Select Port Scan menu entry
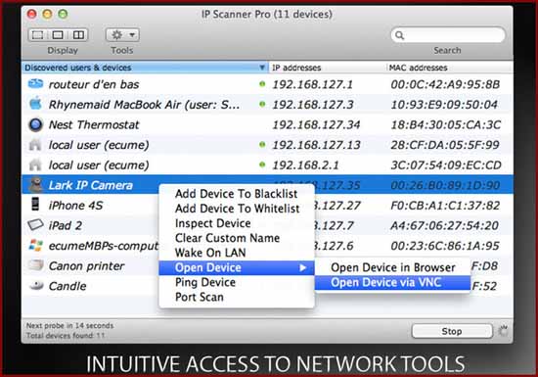Image resolution: width=538 pixels, height=377 pixels. tap(237, 297)
